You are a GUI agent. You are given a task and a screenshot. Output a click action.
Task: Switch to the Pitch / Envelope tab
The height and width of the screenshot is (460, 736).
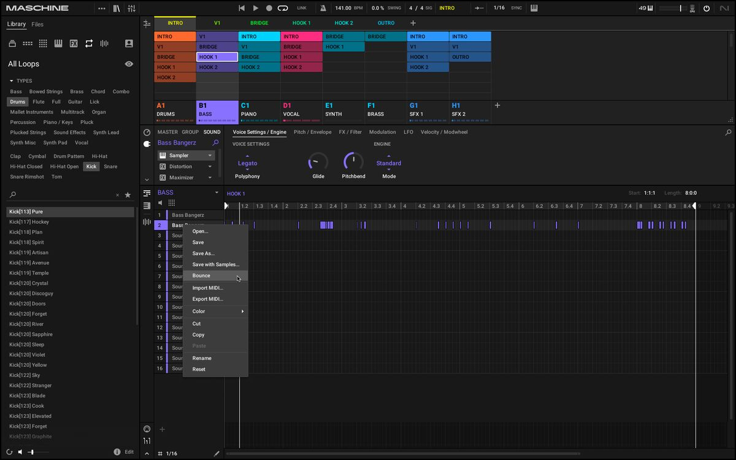click(x=312, y=132)
